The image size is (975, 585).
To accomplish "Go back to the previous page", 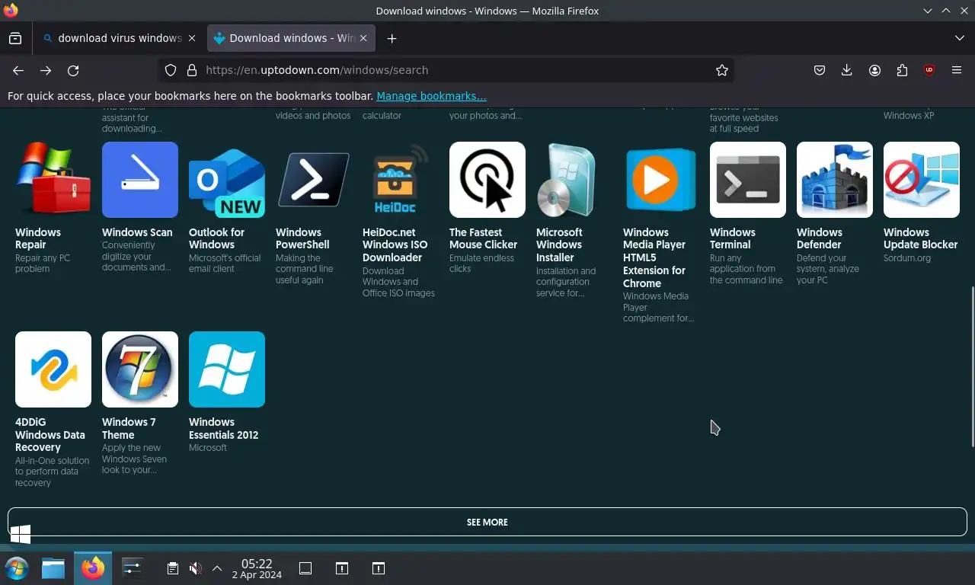I will (18, 70).
